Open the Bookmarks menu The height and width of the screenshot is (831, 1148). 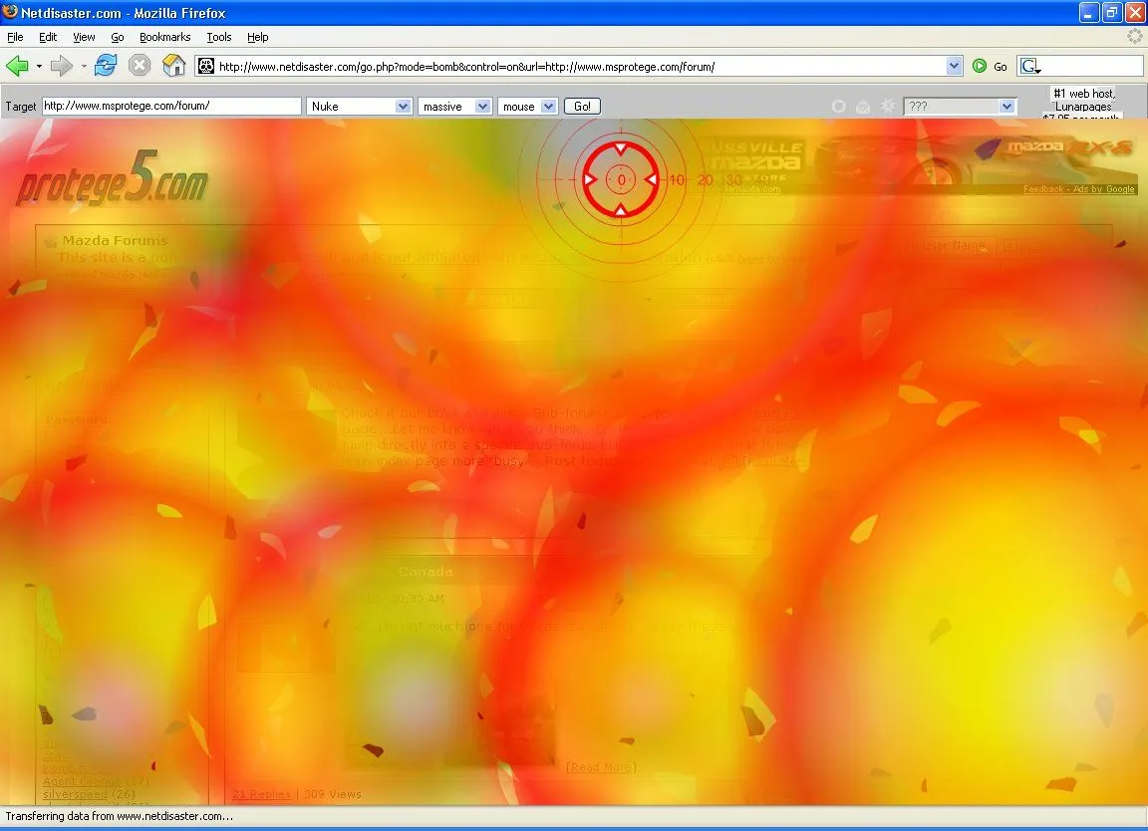click(x=164, y=37)
